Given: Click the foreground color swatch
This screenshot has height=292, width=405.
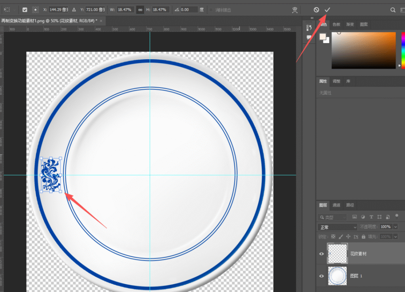Looking at the screenshot, I should pos(323,37).
